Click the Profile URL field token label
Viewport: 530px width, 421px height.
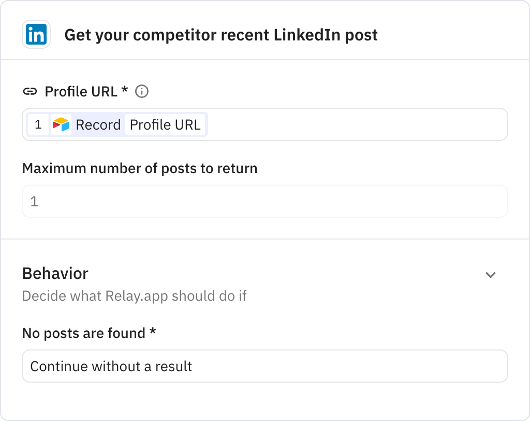point(165,124)
